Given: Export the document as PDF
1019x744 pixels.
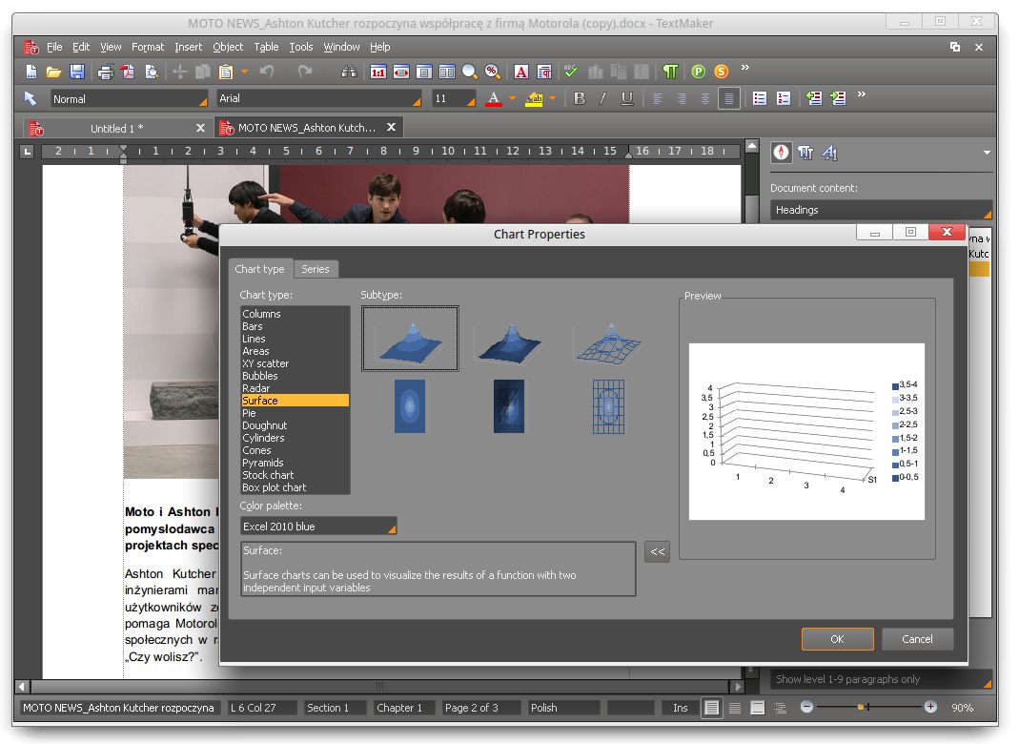Looking at the screenshot, I should (129, 71).
